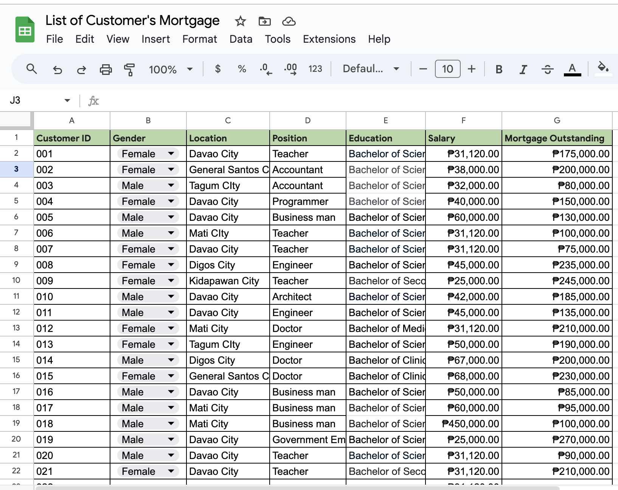The height and width of the screenshot is (490, 618).
Task: Open Gender dropdown for customer 001
Action: coord(171,154)
